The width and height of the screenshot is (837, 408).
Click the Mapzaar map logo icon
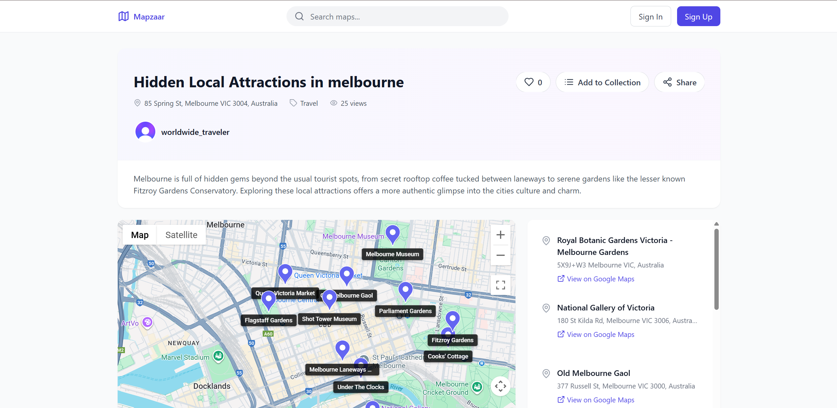123,17
